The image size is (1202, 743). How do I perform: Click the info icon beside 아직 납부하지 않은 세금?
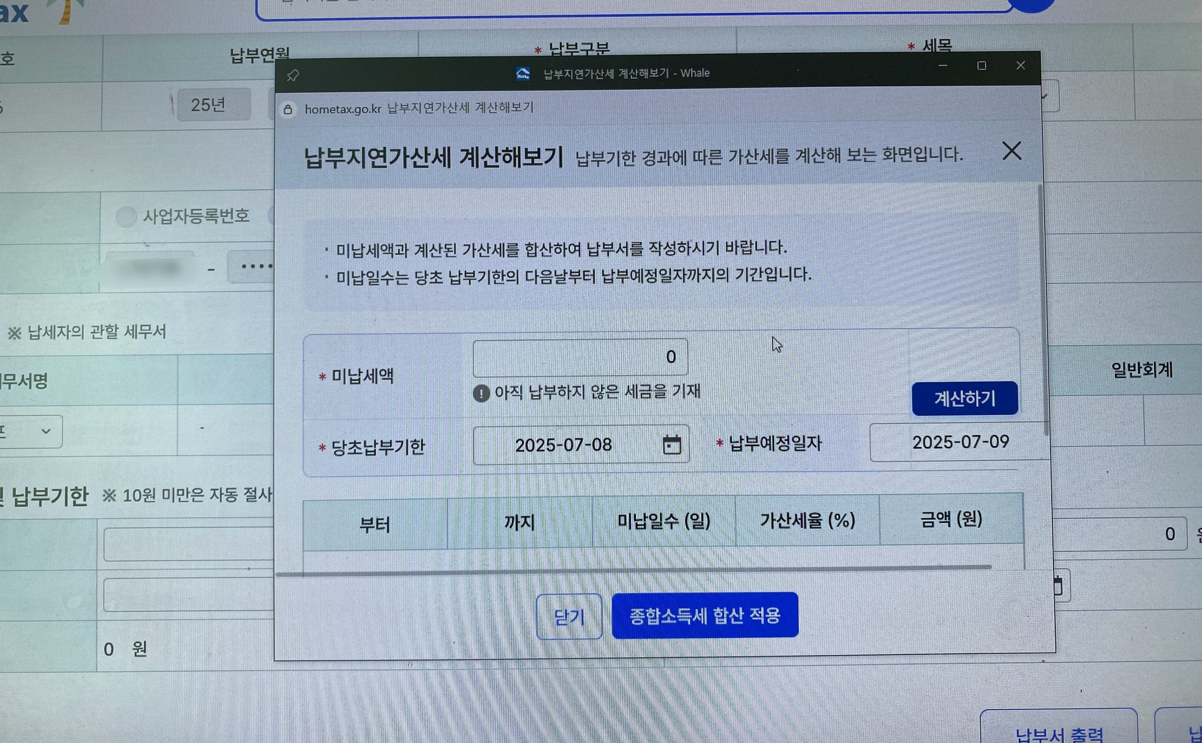(481, 393)
